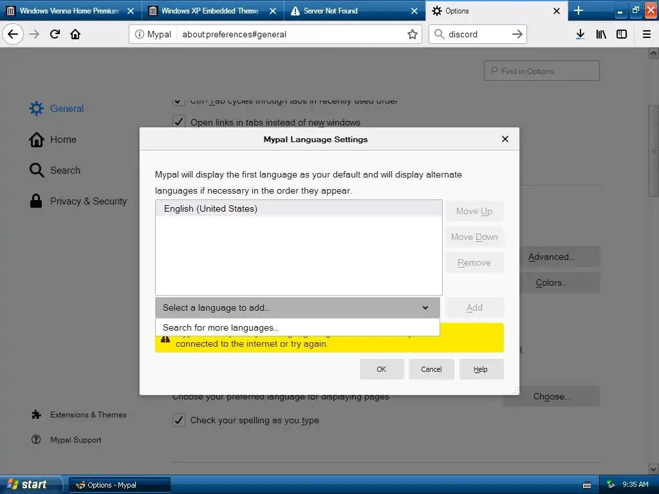The width and height of the screenshot is (659, 494).
Task: Close the Options tab
Action: pos(557,11)
